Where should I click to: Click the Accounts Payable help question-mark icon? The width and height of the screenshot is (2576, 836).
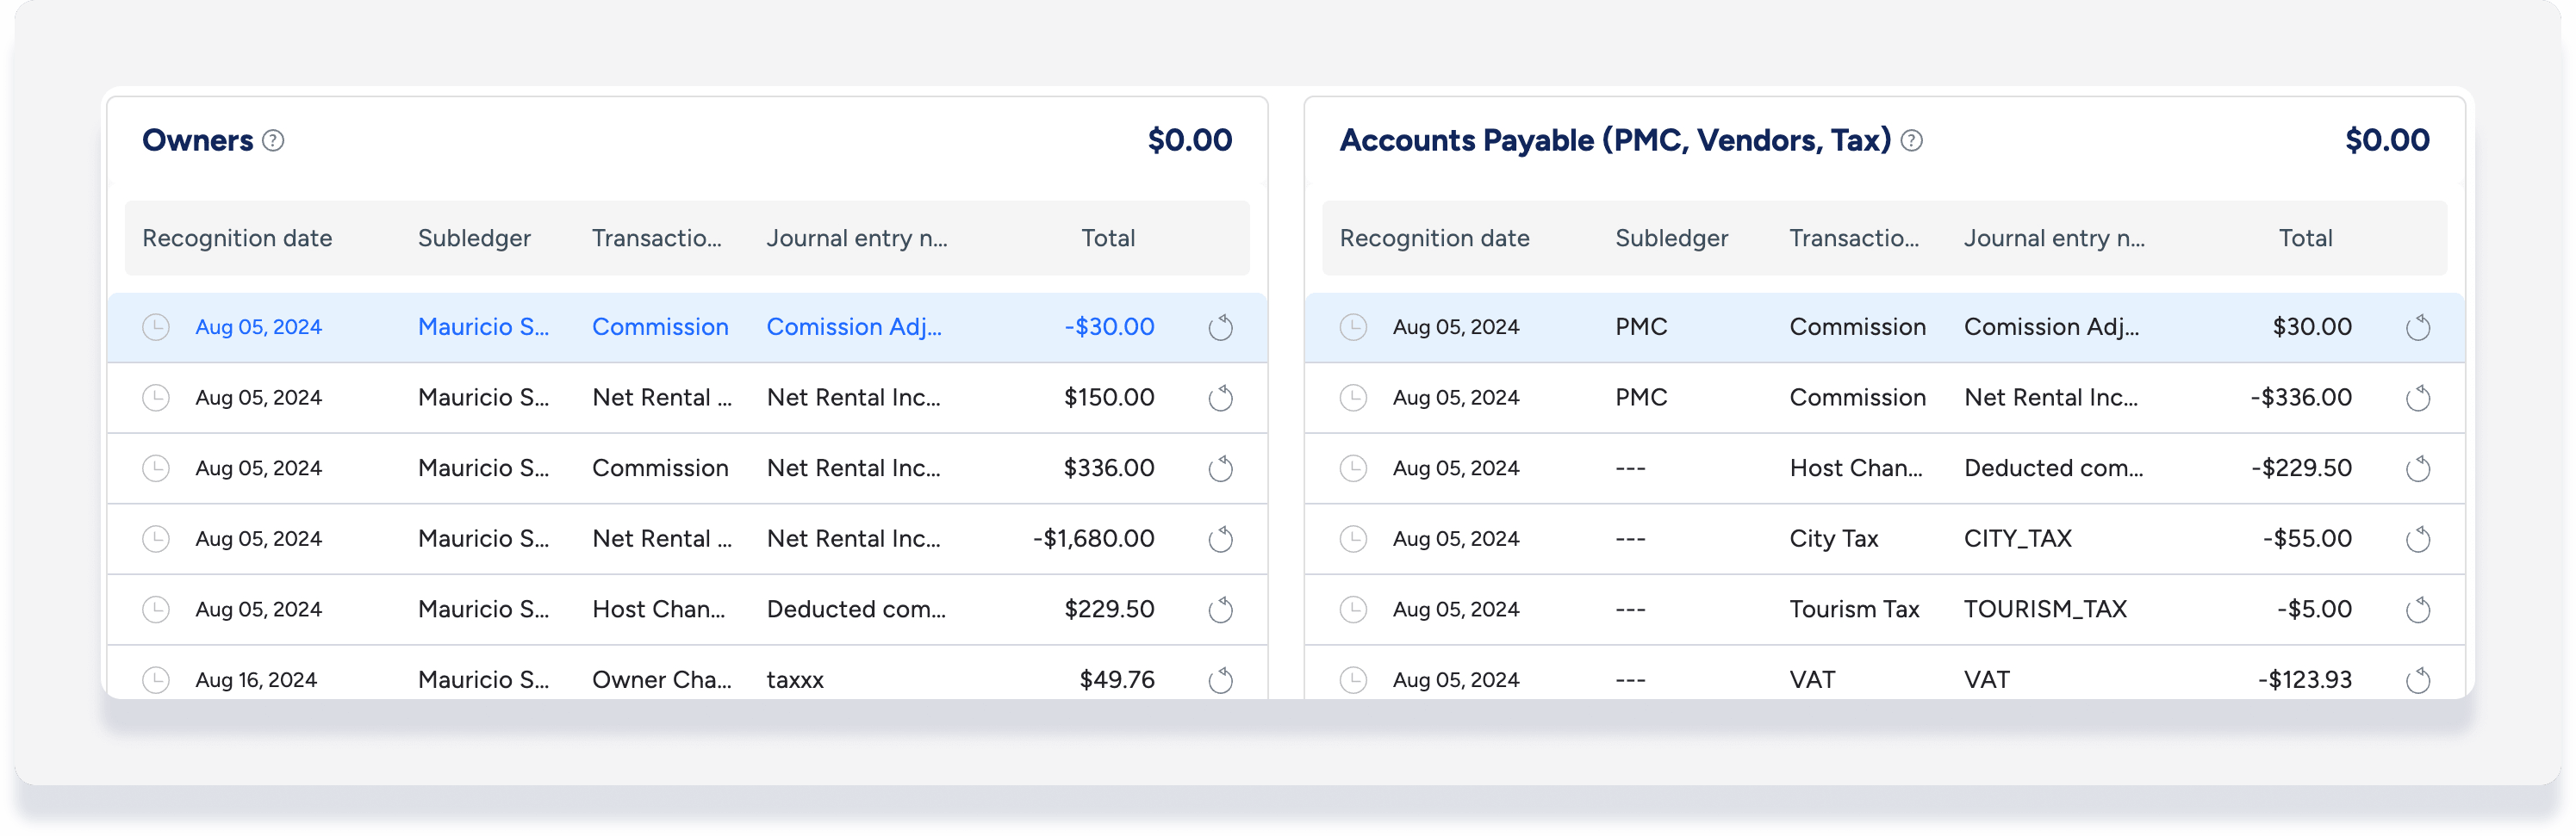click(x=1911, y=141)
